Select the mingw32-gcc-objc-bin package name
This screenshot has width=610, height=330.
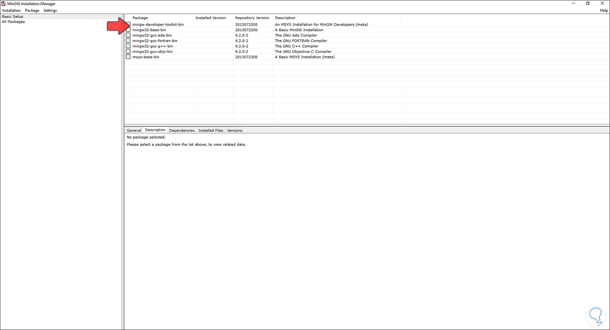tap(152, 52)
